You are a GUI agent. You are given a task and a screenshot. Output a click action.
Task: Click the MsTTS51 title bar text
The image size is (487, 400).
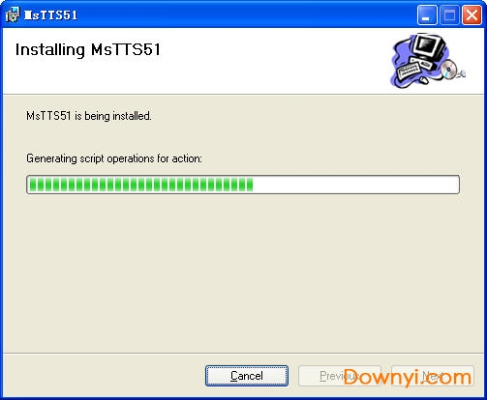tap(51, 15)
